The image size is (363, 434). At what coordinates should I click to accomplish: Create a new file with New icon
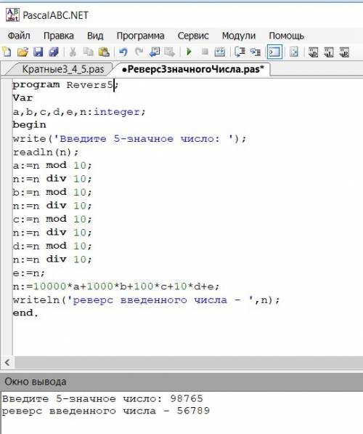7,52
